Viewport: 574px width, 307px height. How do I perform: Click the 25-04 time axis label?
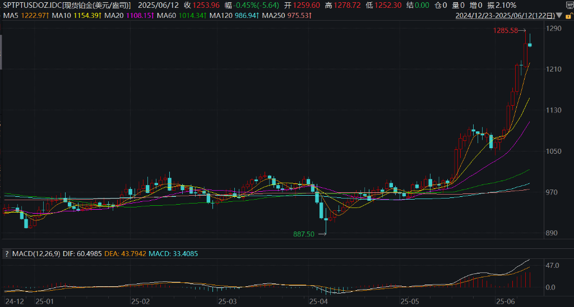[x=318, y=301]
